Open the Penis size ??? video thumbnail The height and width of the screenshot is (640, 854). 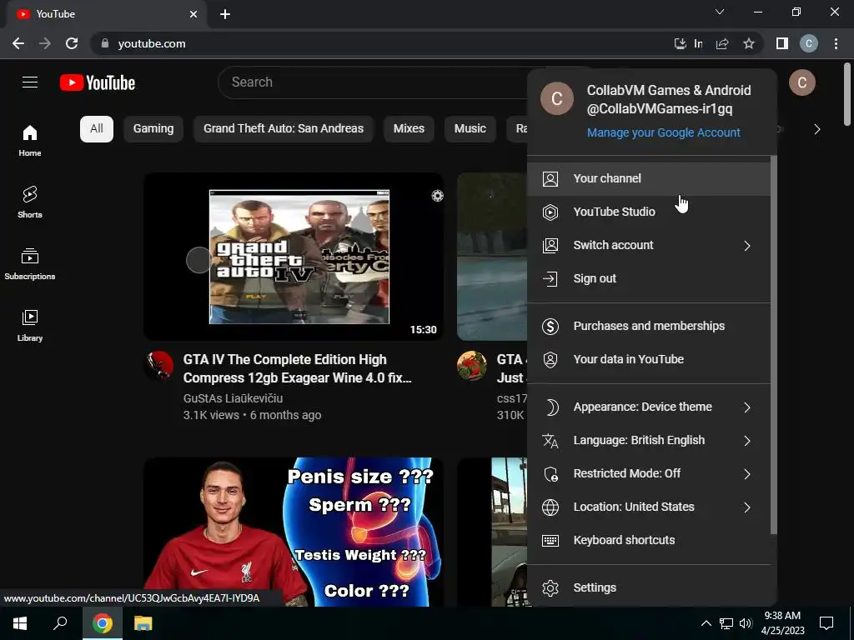point(294,532)
